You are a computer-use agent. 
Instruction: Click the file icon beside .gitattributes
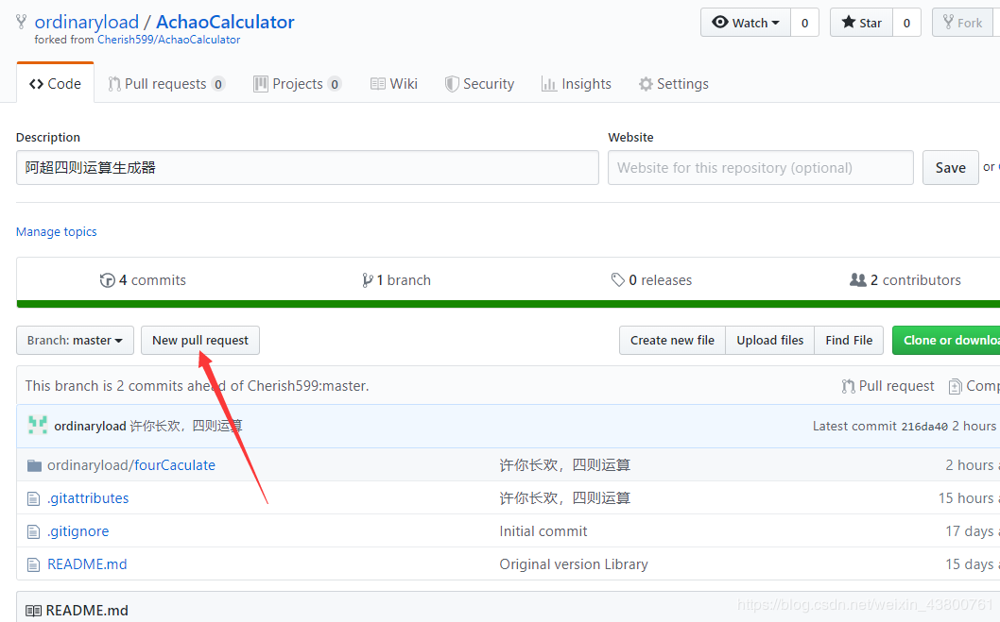pos(34,499)
